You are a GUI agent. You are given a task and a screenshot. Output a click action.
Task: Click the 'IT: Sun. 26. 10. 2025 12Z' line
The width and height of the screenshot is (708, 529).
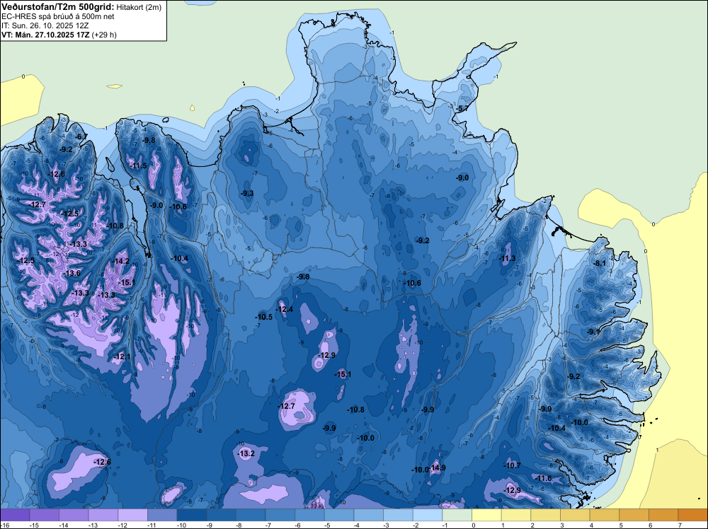coord(45,25)
